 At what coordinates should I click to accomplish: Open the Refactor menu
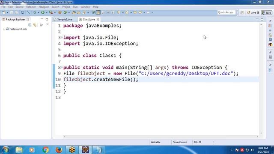(31, 7)
